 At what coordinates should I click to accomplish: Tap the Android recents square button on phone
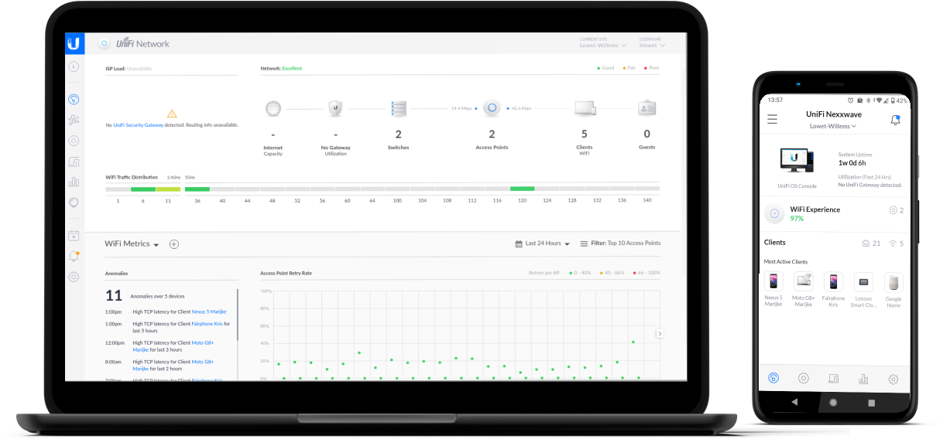click(x=871, y=403)
